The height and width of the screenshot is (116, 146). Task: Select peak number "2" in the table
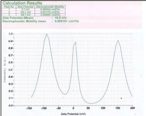tap(9, 12)
